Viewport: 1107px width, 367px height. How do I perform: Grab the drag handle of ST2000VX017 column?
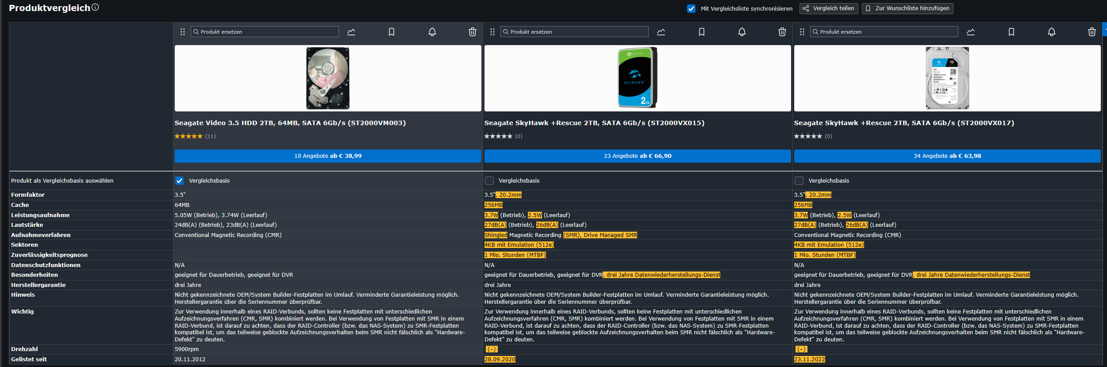802,32
